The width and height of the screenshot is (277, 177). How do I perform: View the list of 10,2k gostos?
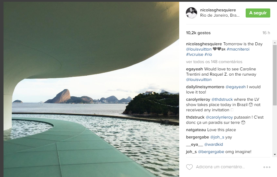pyautogui.click(x=198, y=33)
